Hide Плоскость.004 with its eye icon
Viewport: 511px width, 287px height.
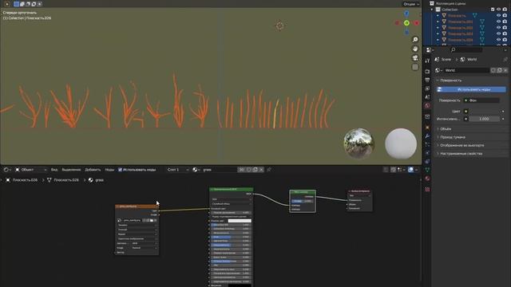pyautogui.click(x=498, y=40)
